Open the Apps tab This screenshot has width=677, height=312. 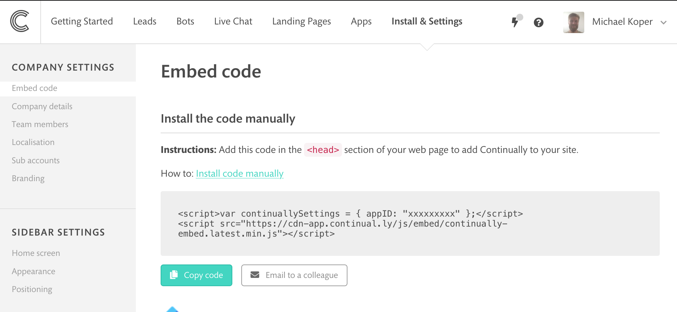(361, 21)
